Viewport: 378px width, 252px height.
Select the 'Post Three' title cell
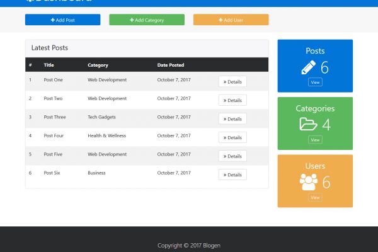[x=55, y=117]
